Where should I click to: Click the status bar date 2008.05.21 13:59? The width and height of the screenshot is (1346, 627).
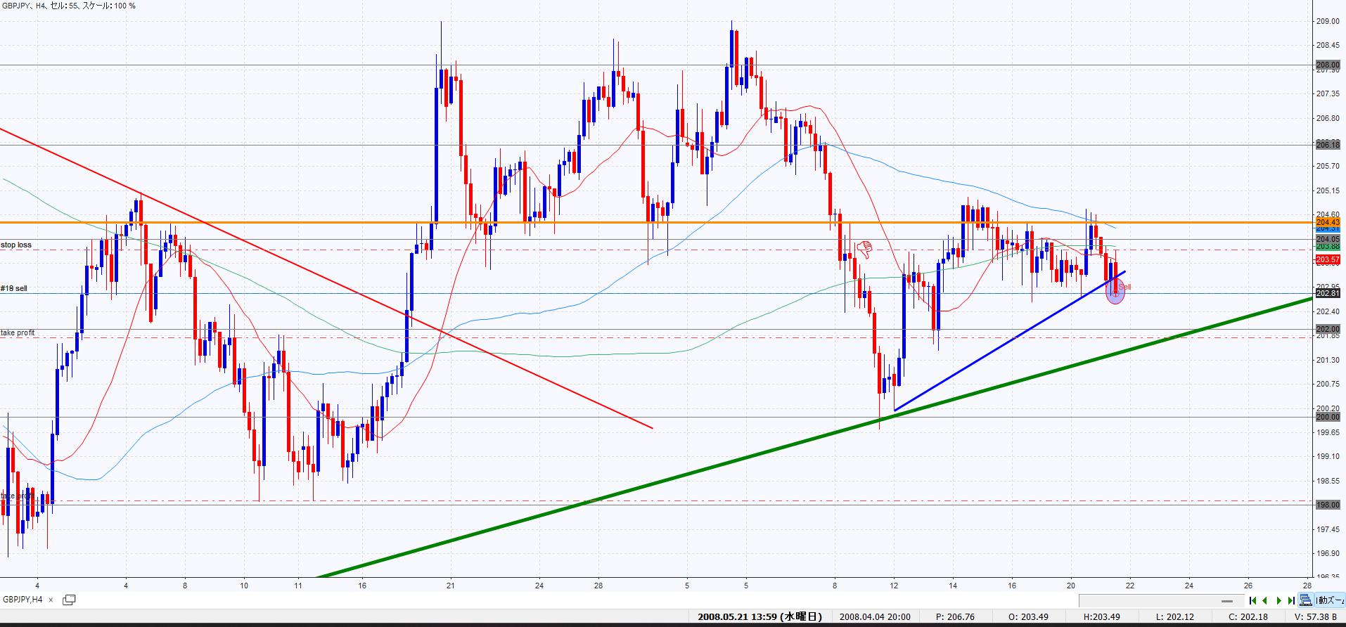coord(759,617)
